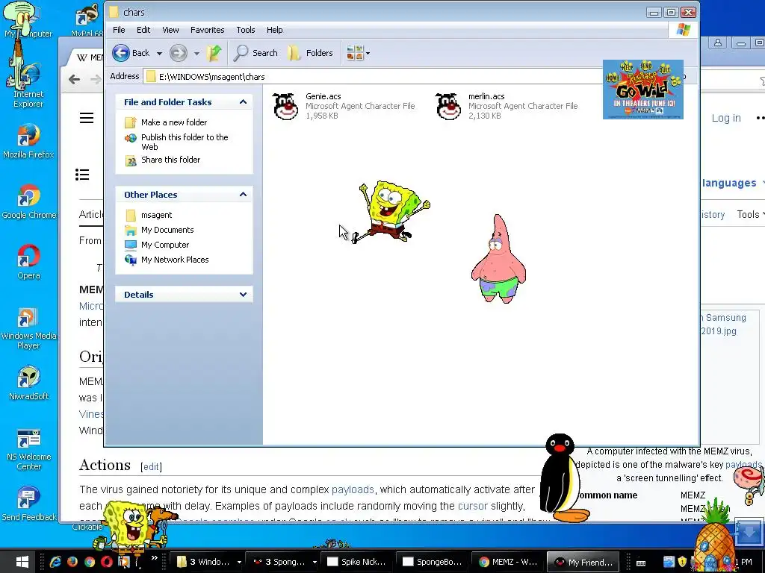The image size is (765, 573).
Task: Click the NiwradSoft alien desktop icon
Action: point(28,383)
